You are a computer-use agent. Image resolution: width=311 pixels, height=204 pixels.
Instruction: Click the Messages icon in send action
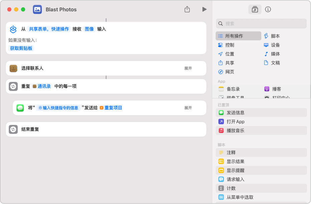[20, 108]
